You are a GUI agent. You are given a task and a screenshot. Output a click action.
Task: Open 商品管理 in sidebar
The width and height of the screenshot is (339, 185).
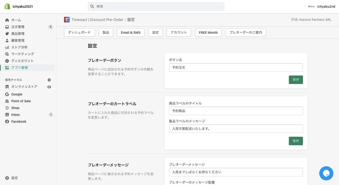click(18, 34)
